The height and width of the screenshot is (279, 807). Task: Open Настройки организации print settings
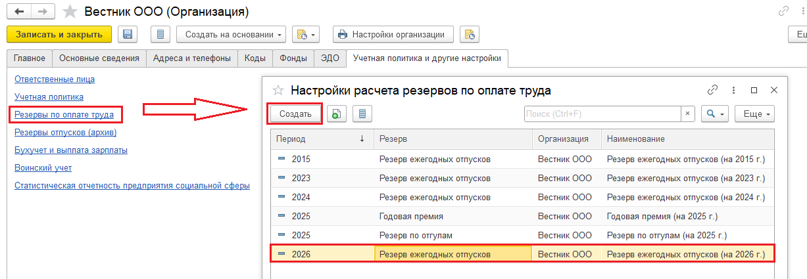click(x=393, y=34)
